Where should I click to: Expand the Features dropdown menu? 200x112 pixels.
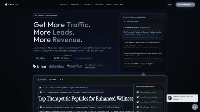tap(64, 5)
